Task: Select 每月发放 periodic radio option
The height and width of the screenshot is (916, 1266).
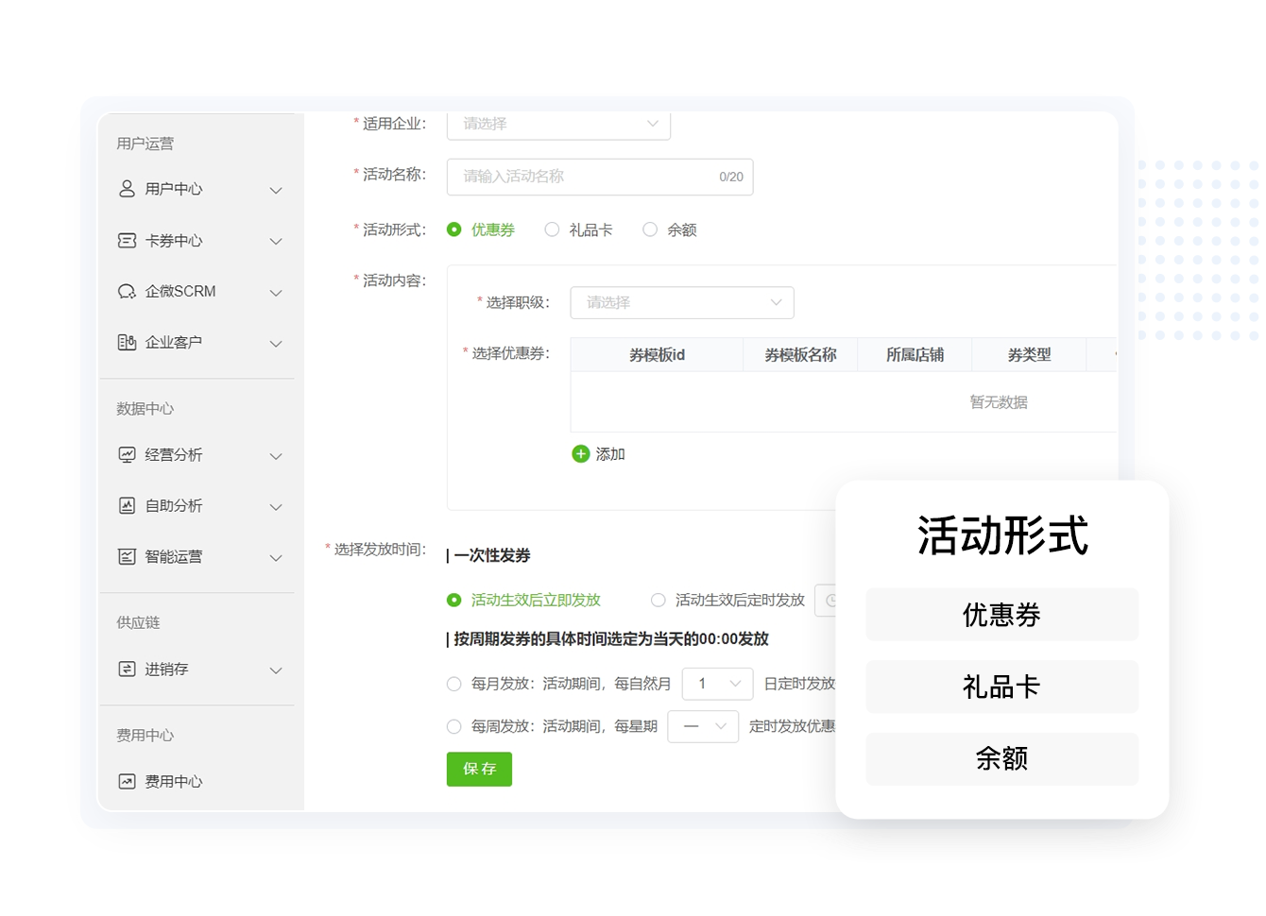Action: (x=454, y=684)
